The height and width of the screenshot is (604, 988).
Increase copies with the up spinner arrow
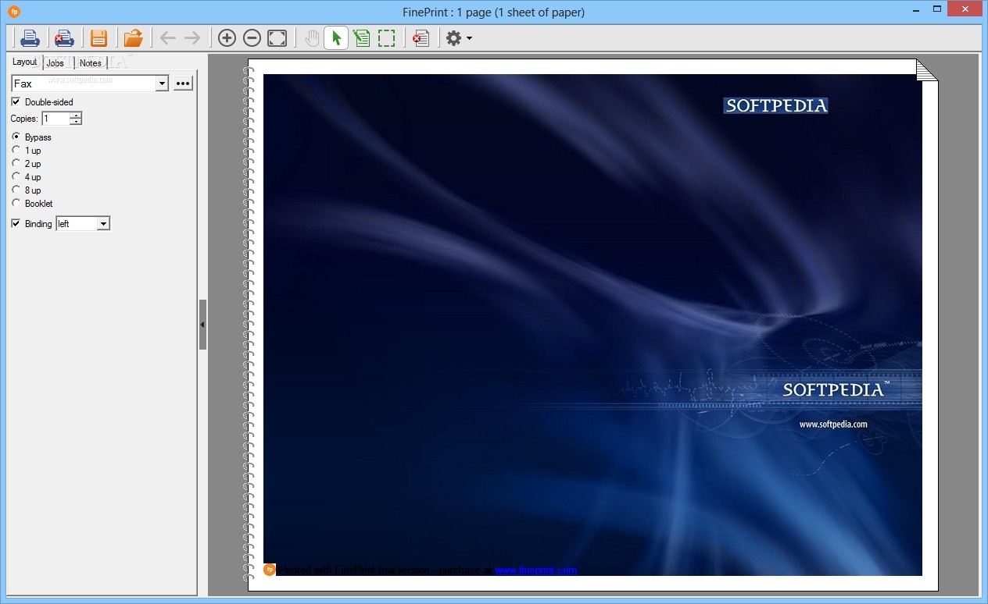(x=75, y=115)
